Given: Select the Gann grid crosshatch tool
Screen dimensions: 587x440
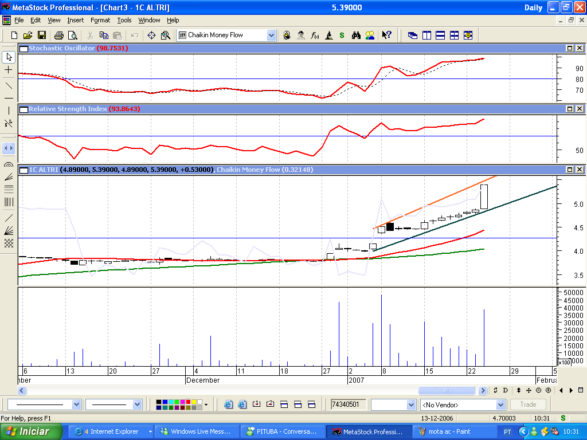Looking at the screenshot, I should tap(9, 243).
